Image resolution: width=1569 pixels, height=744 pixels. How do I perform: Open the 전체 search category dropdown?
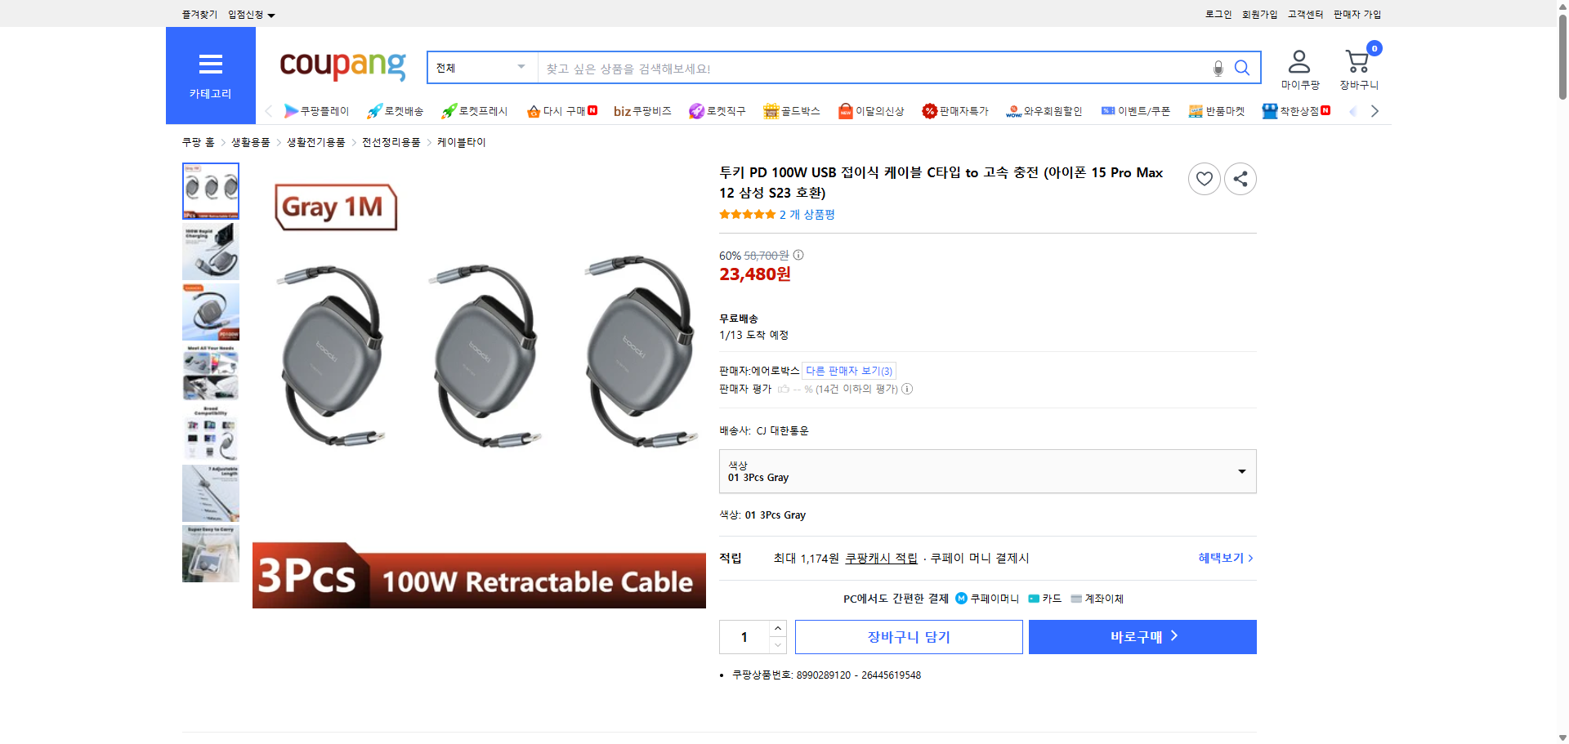(x=481, y=68)
